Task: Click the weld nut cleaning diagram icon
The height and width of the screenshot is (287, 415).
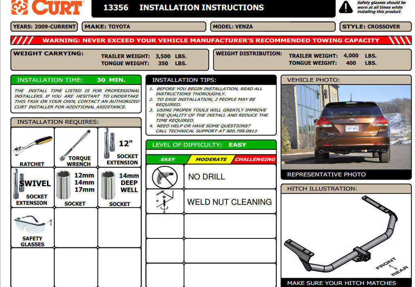Action: pyautogui.click(x=165, y=202)
